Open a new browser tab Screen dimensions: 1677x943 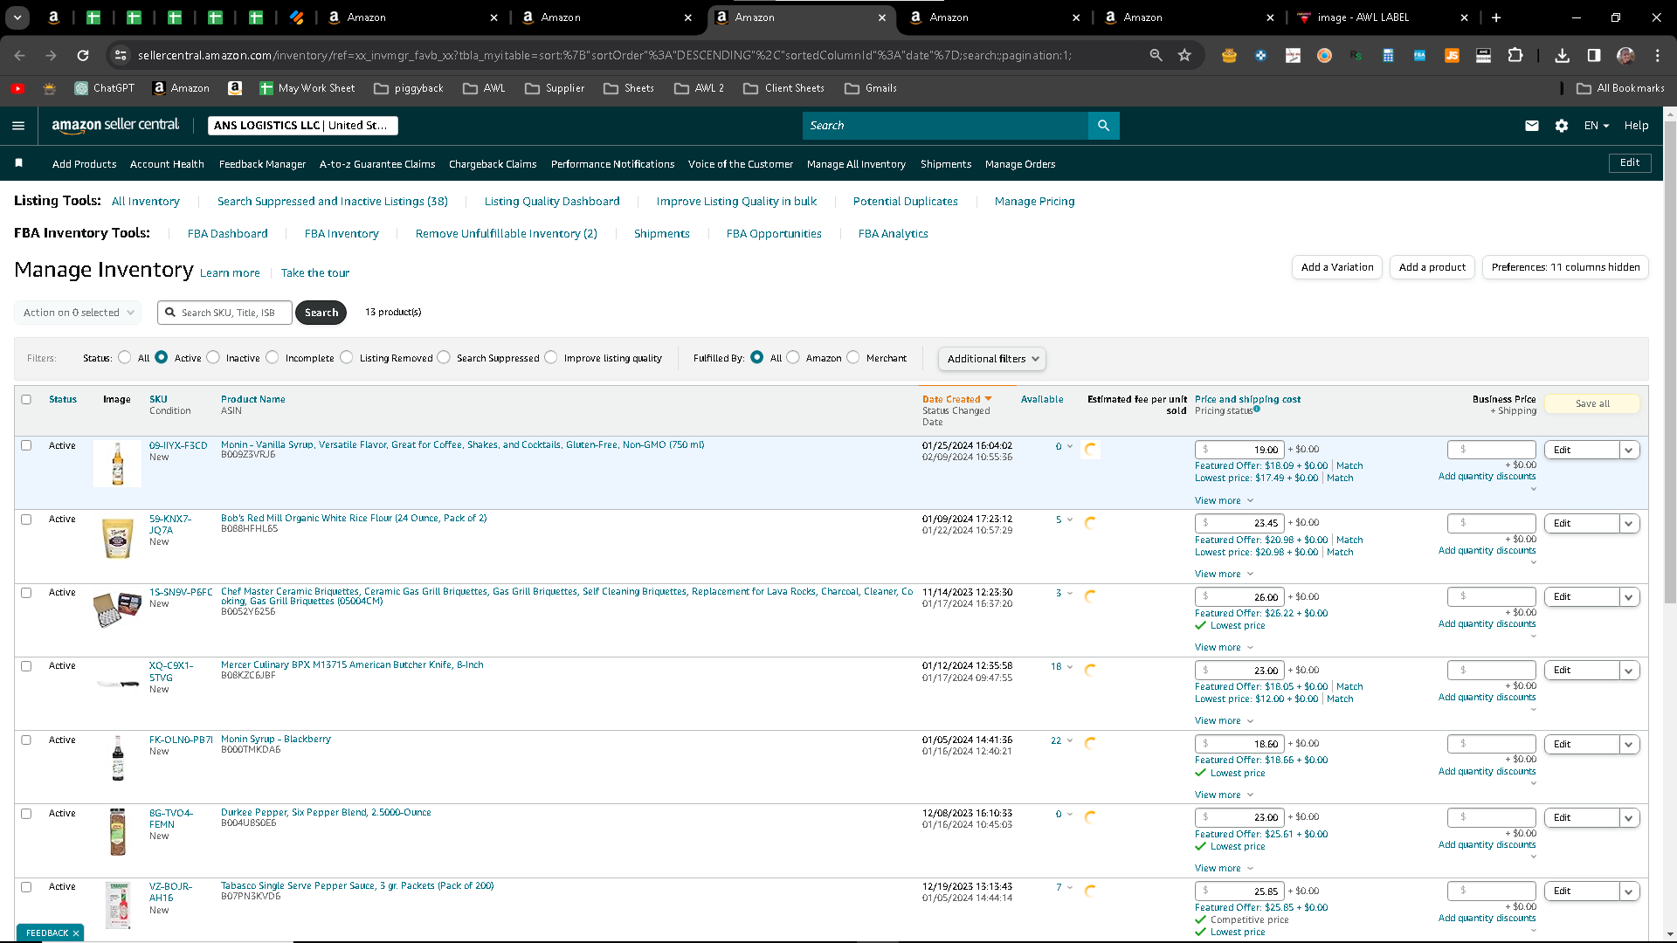click(x=1496, y=17)
